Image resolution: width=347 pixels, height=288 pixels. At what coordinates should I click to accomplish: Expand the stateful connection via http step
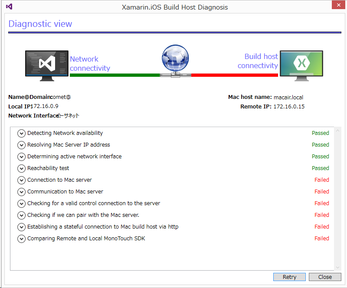pos(21,227)
